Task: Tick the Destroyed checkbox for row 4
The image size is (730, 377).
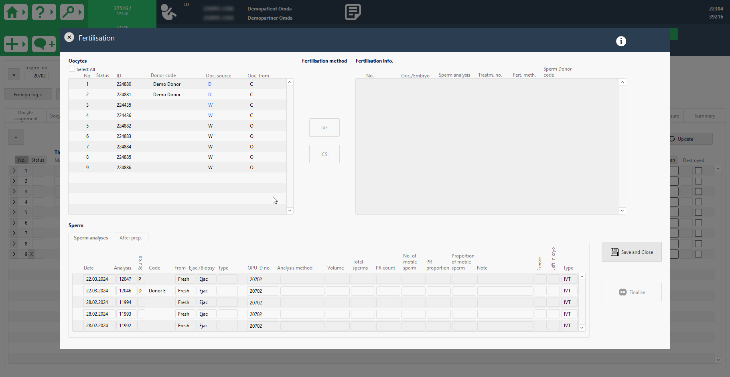Action: (x=699, y=202)
